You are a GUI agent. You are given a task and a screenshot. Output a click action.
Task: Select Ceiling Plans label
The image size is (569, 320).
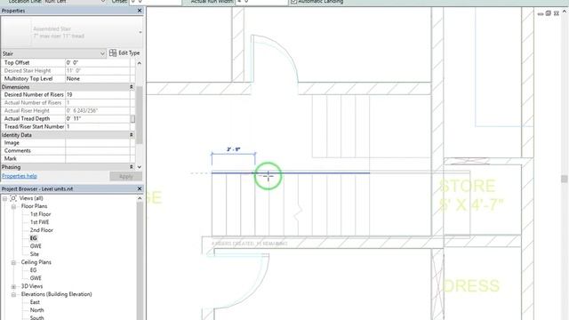tap(36, 262)
